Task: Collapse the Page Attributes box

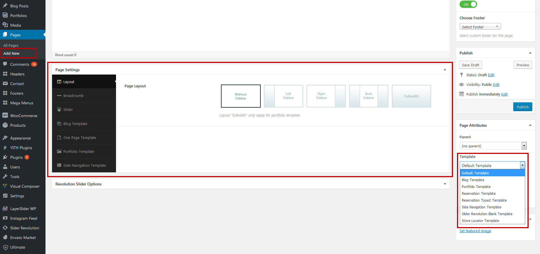Action: (x=530, y=125)
